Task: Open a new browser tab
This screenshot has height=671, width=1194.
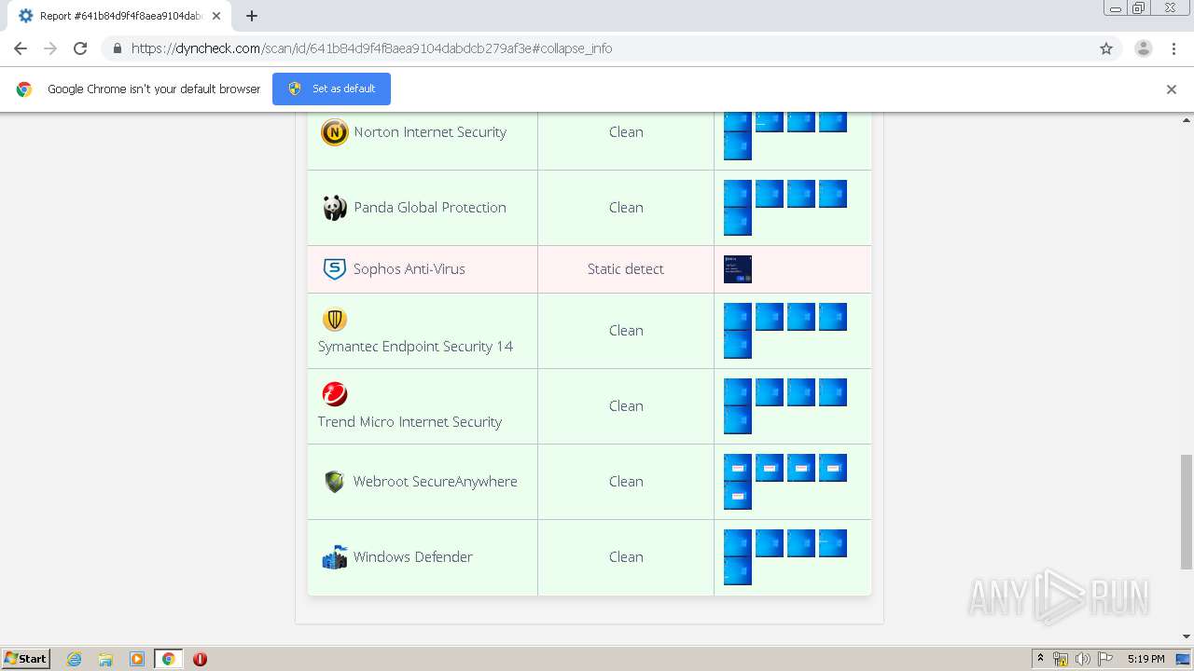Action: (x=252, y=16)
